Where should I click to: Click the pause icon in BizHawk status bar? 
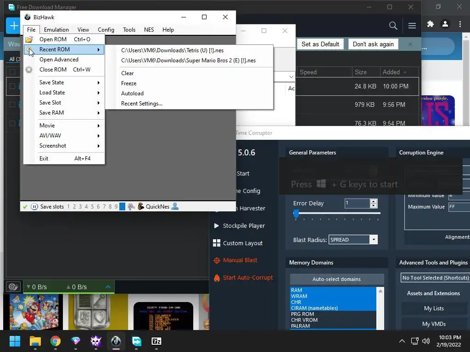tap(34, 207)
